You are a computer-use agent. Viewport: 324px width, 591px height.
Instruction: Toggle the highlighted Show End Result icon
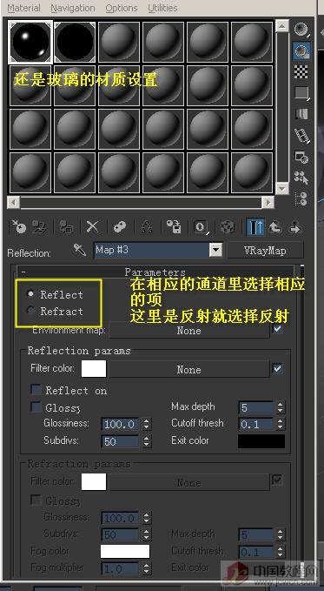pyautogui.click(x=255, y=227)
